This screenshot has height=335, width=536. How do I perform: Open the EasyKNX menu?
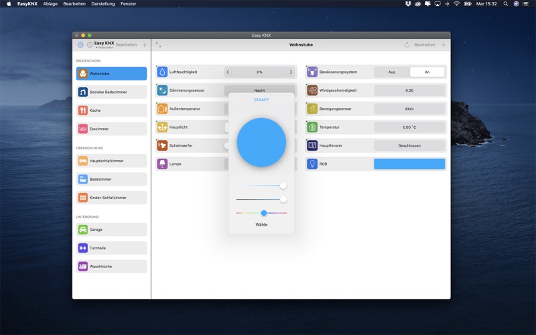tap(27, 4)
